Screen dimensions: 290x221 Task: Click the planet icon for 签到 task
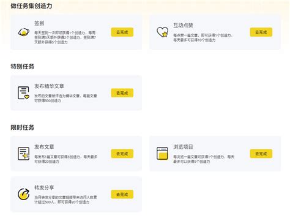pos(24,32)
